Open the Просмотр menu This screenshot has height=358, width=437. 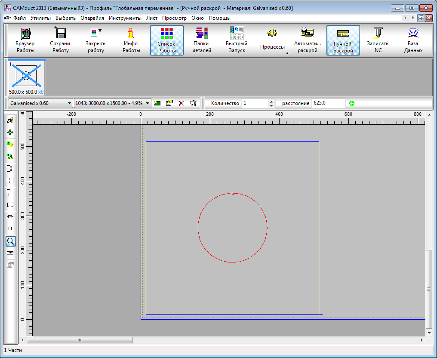(x=175, y=18)
